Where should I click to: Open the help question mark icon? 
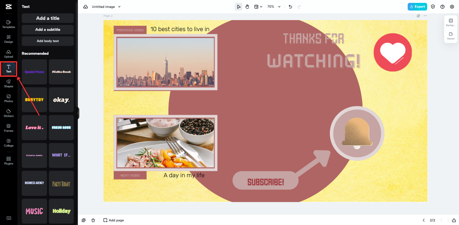443,7
